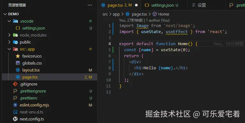Click the .vscode folder icon
The height and width of the screenshot is (123, 245).
click(15, 21)
